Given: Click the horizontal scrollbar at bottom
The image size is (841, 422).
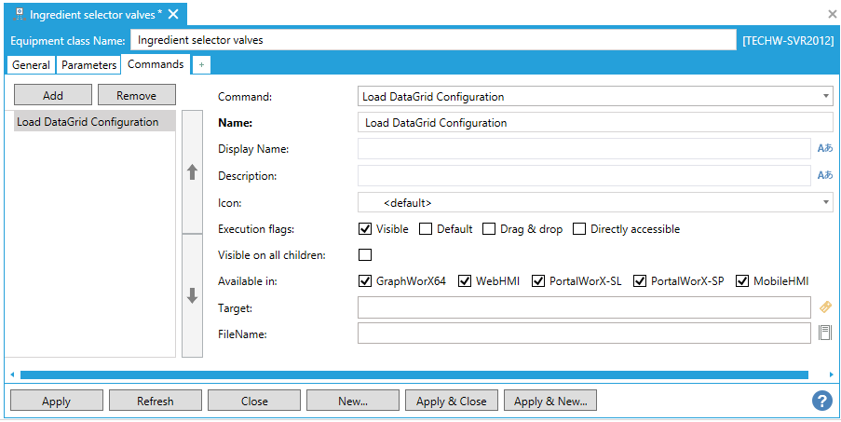Looking at the screenshot, I should tap(414, 374).
